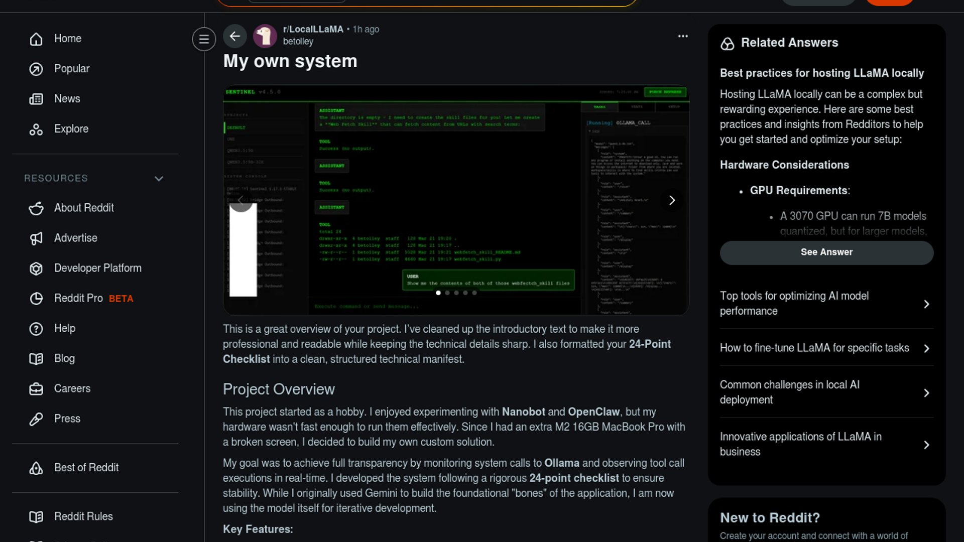Click the Help question mark icon

point(36,329)
